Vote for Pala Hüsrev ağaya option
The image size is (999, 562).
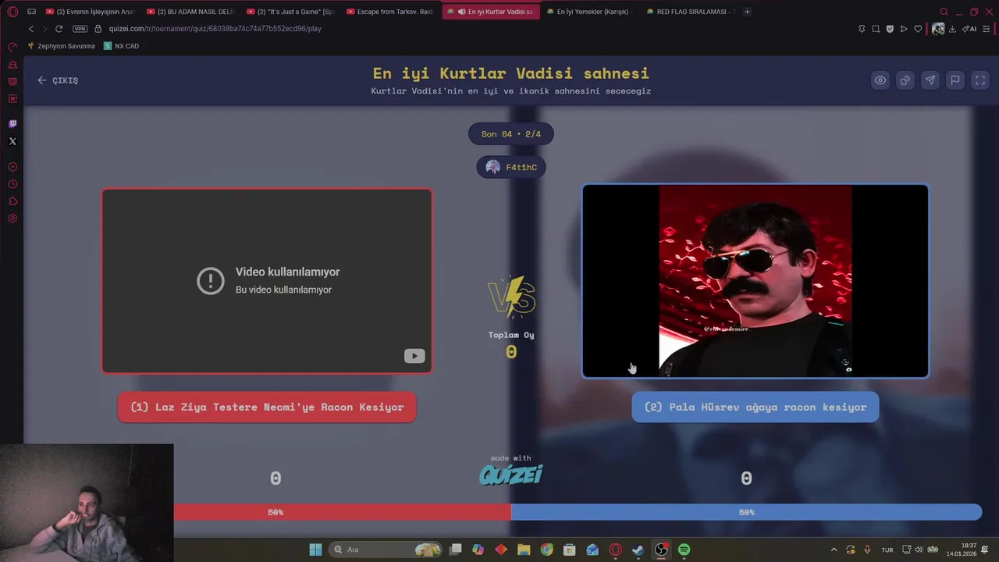tap(755, 407)
